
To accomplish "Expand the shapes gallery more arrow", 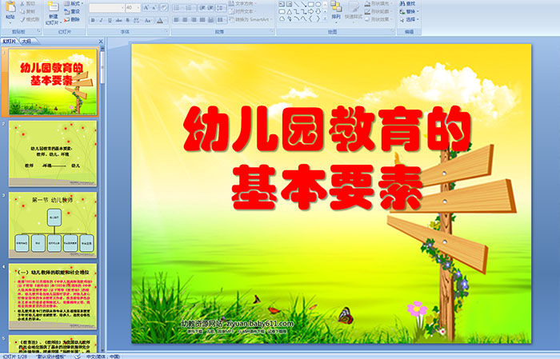I will click(325, 19).
